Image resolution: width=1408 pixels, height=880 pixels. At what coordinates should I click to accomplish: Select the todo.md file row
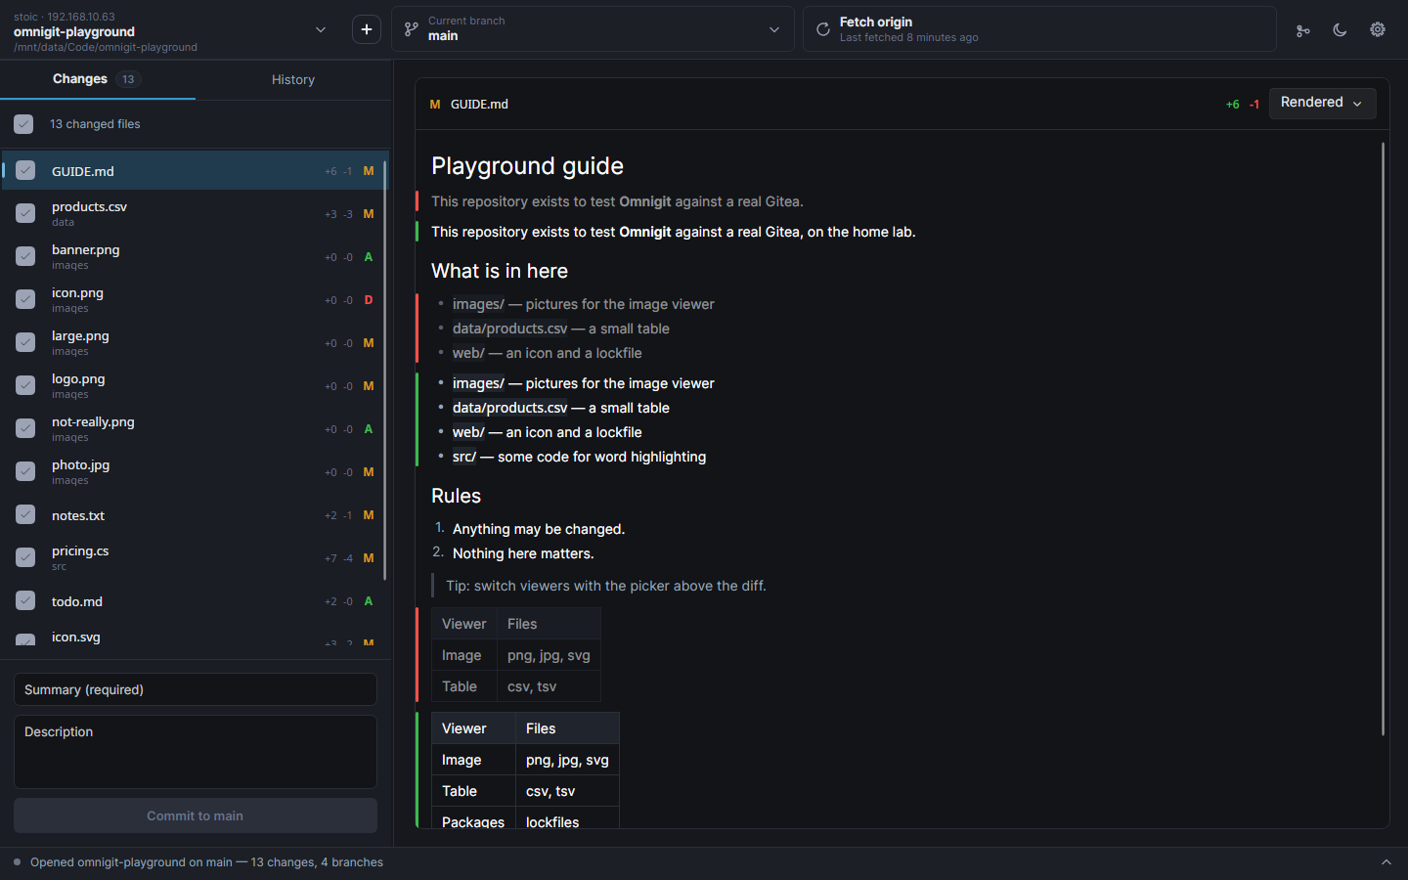click(x=194, y=600)
